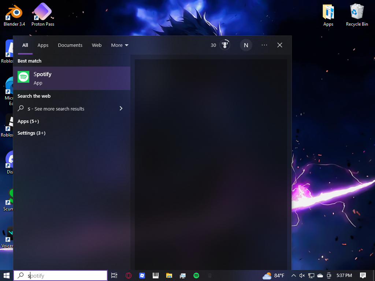Select the Apps folder on desktop
Screen dimensions: 375x281
coord(328,15)
